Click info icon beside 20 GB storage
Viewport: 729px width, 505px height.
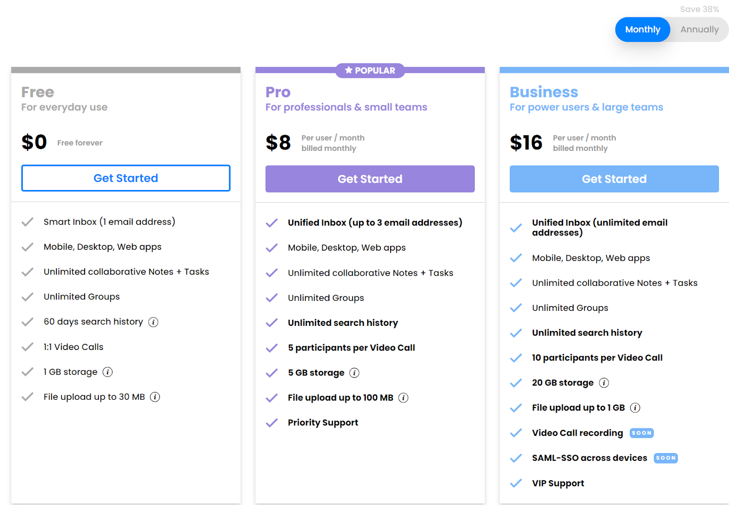(x=604, y=383)
